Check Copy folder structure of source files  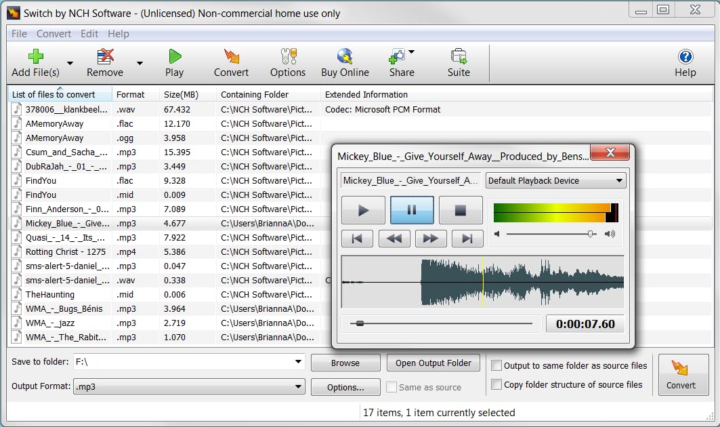tap(496, 385)
